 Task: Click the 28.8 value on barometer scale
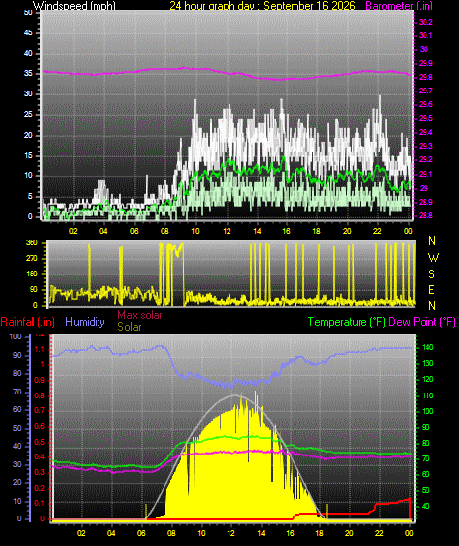coord(426,215)
